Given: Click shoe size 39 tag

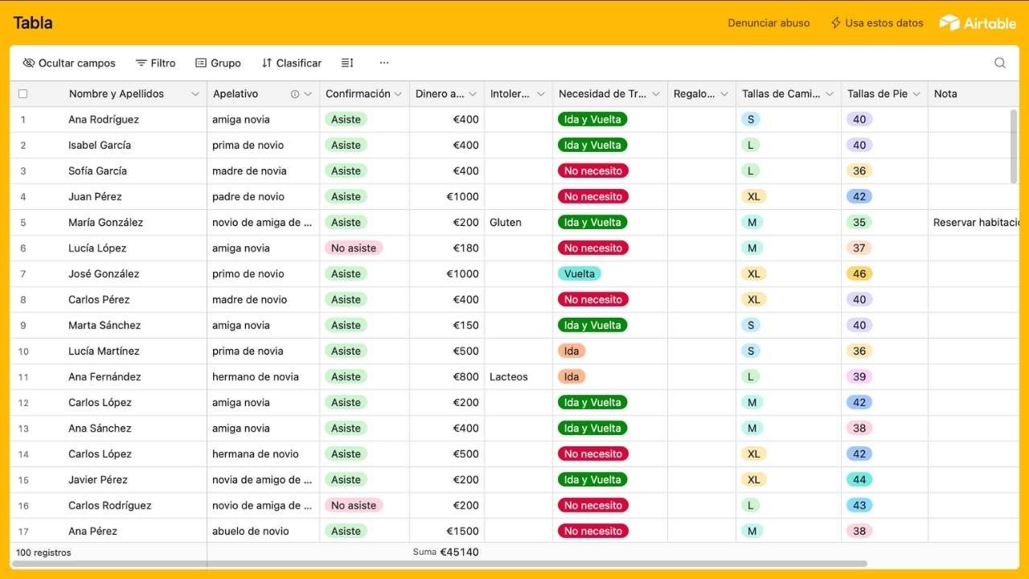Looking at the screenshot, I should [x=859, y=376].
